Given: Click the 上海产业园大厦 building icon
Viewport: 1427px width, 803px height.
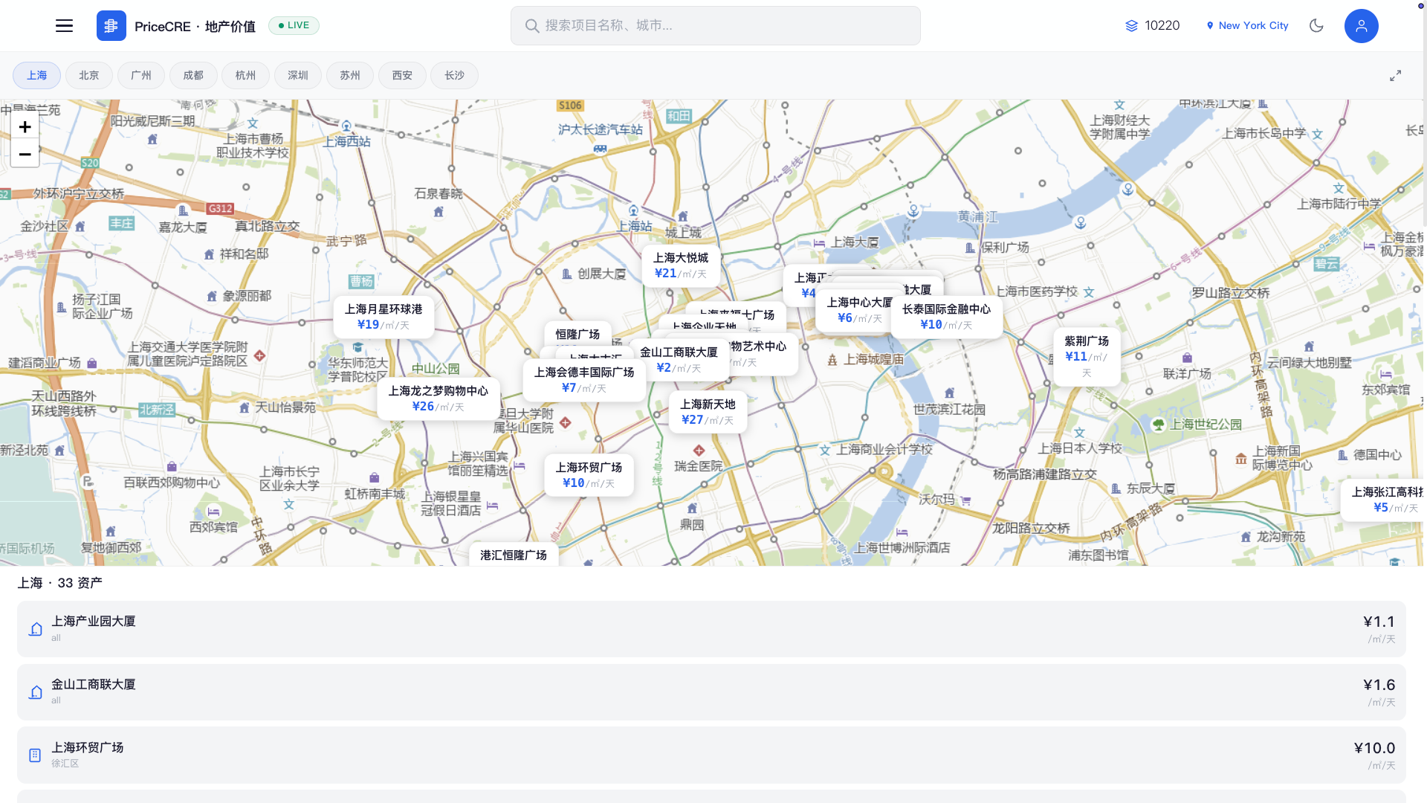Looking at the screenshot, I should click(36, 629).
